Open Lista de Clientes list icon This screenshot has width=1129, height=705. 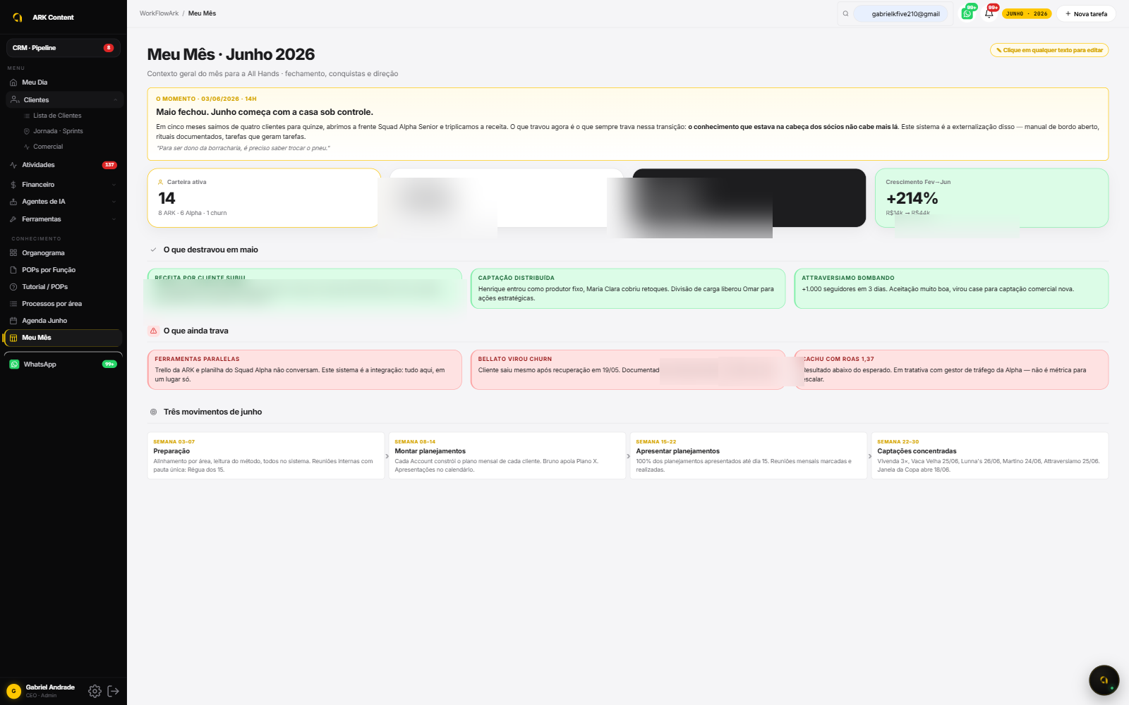tap(27, 116)
